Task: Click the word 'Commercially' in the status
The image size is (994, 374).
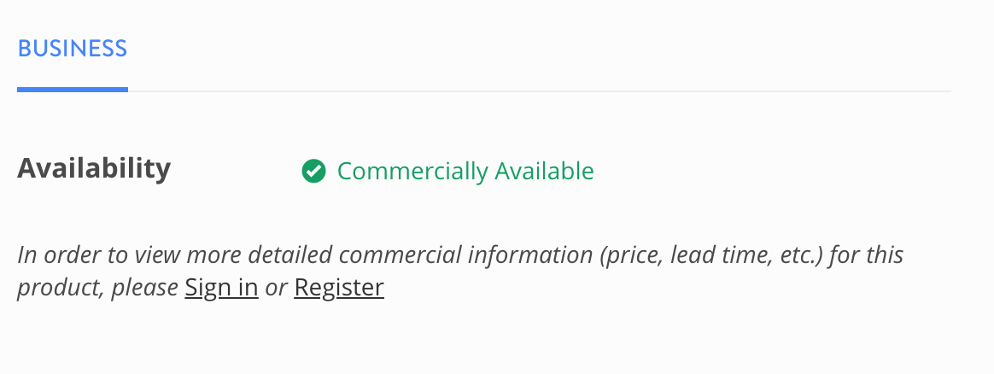Action: click(x=412, y=171)
